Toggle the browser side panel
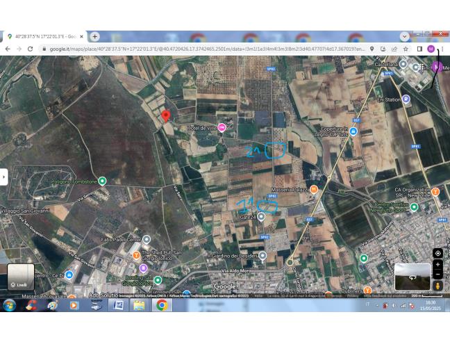This screenshot has height=342, width=450. 419,49
